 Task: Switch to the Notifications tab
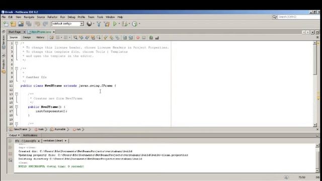tap(30, 135)
